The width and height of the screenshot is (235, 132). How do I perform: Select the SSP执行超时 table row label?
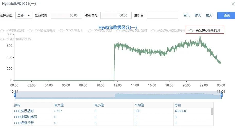(x=24, y=111)
